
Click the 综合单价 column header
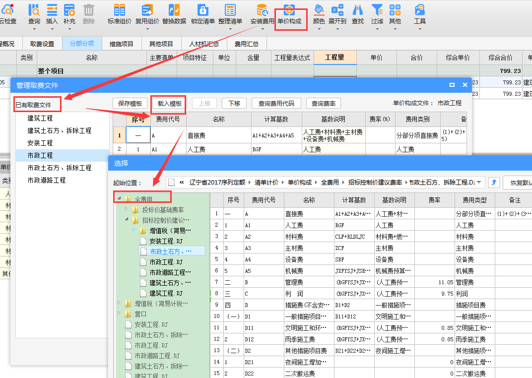point(458,58)
